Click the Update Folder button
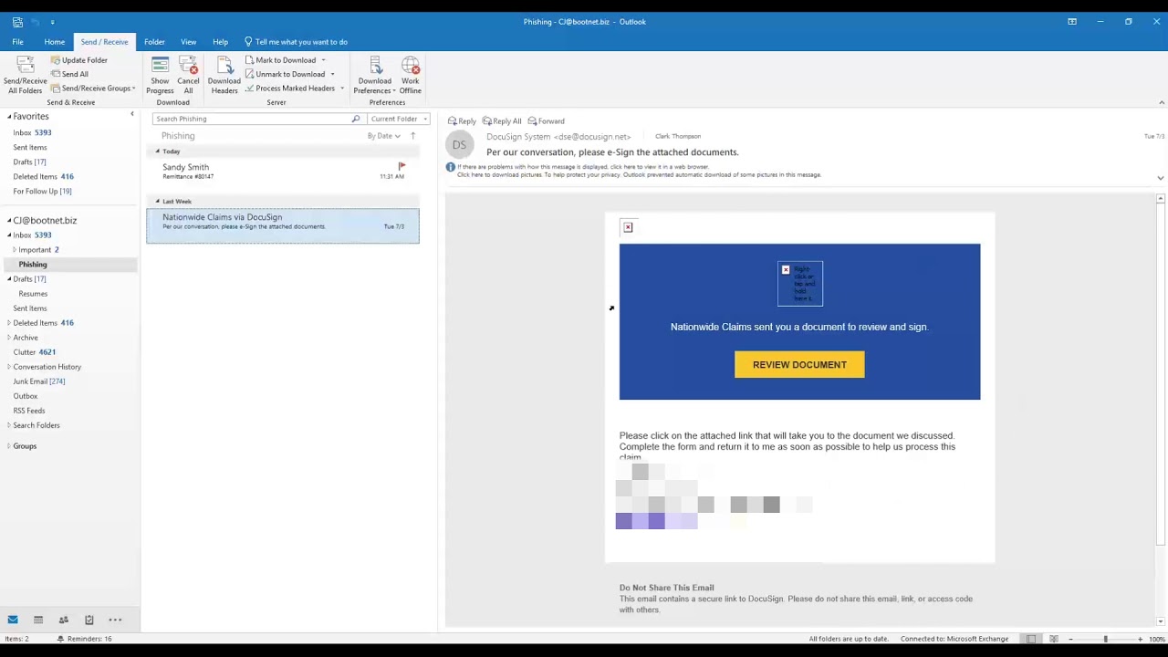The height and width of the screenshot is (657, 1168). [78, 60]
